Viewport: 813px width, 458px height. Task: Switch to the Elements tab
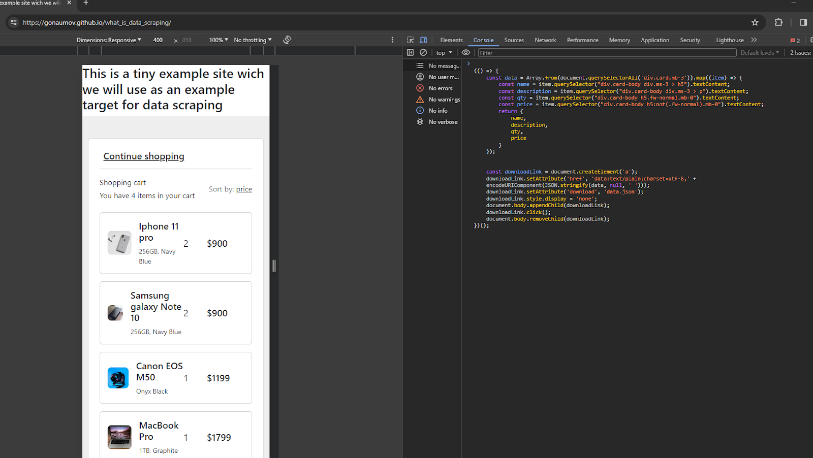[x=451, y=40]
